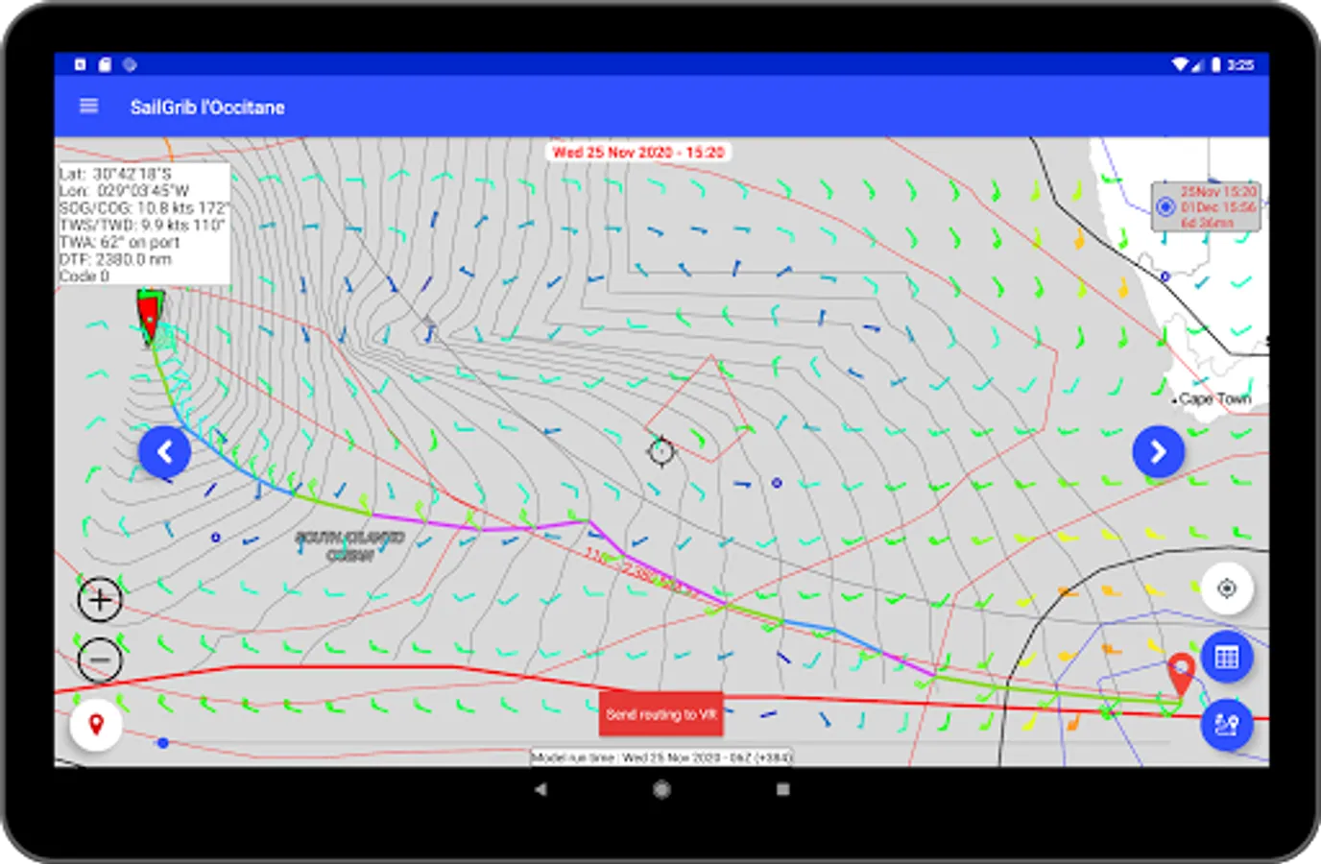
Task: Select the red destination pin on the map
Action: [x=1181, y=674]
